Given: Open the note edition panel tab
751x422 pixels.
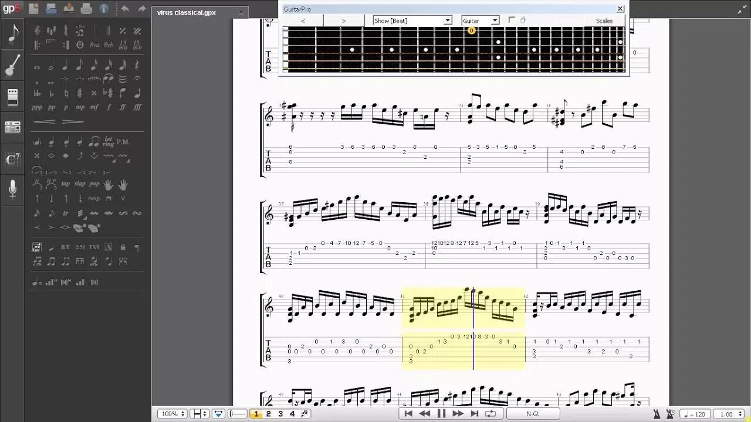Looking at the screenshot, I should 12,34.
